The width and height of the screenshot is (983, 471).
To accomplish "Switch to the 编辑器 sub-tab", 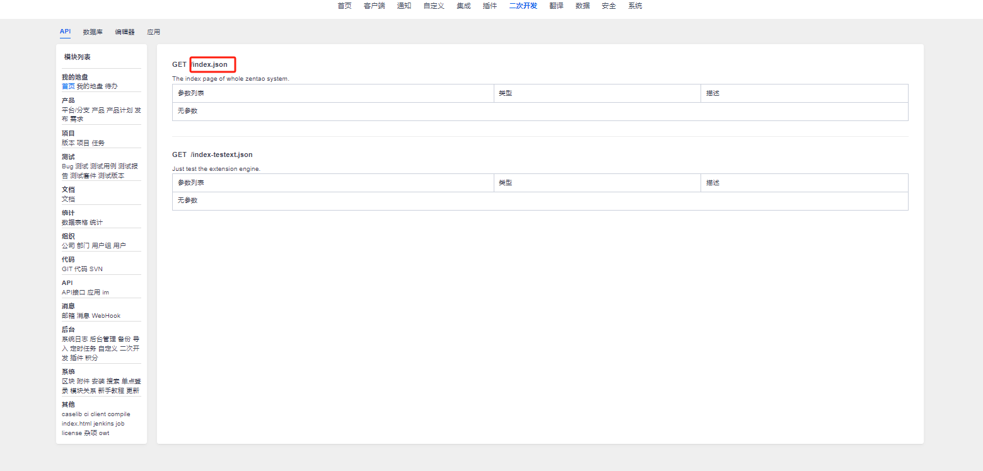I will tap(125, 32).
